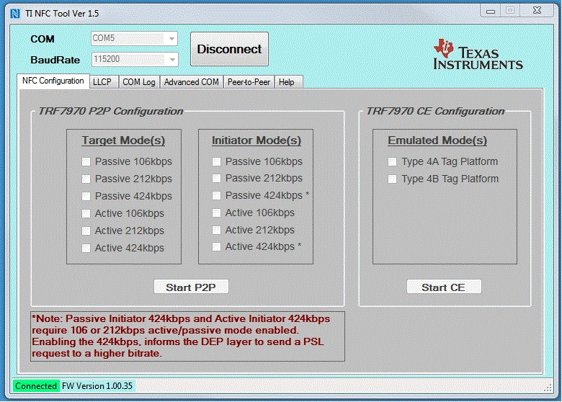Check Initiator Active 106kbps
Screen dimensions: 562x402
216,213
